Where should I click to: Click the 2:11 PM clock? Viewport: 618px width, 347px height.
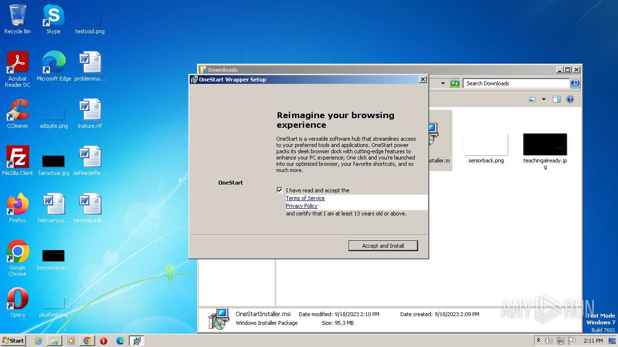[x=593, y=341]
